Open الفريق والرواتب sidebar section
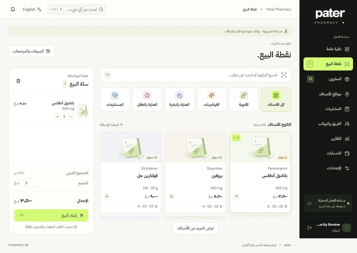This screenshot has height=253, width=357. 328,124
